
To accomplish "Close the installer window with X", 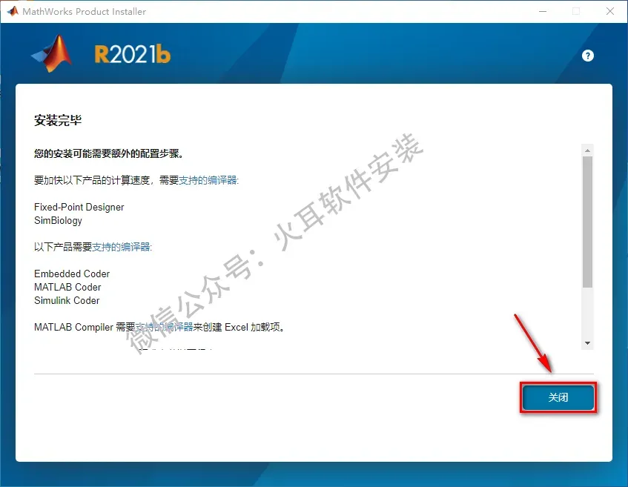I will point(610,11).
